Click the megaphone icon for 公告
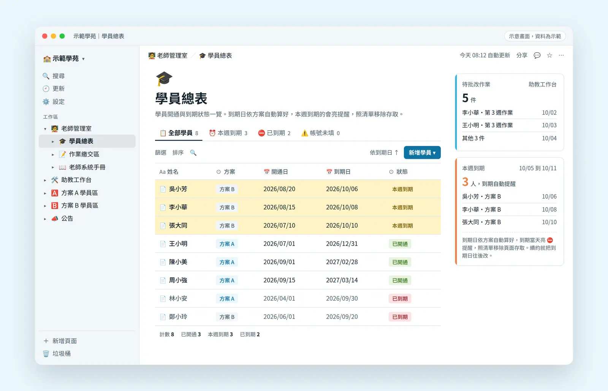The image size is (608, 391). (x=55, y=218)
